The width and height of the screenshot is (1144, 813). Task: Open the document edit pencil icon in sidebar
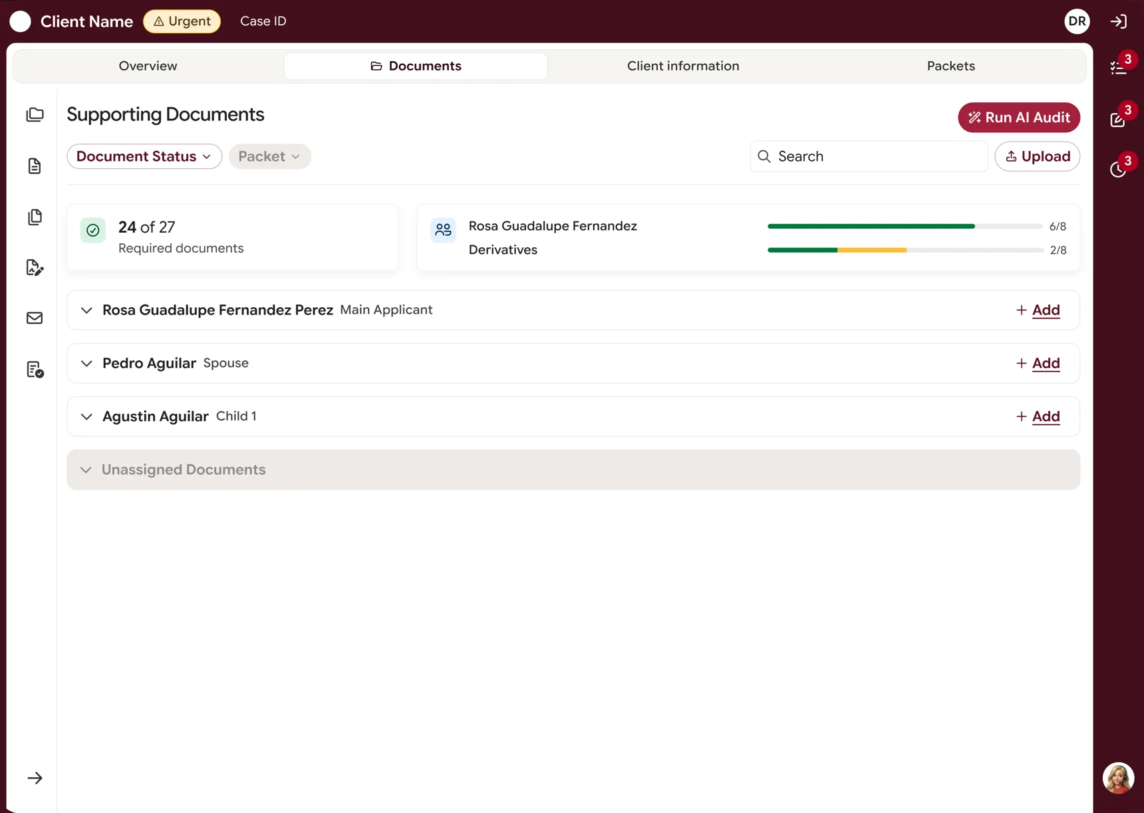point(35,267)
